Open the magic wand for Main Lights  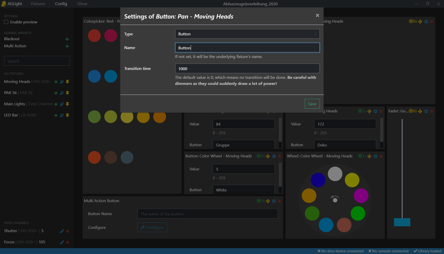(x=62, y=104)
